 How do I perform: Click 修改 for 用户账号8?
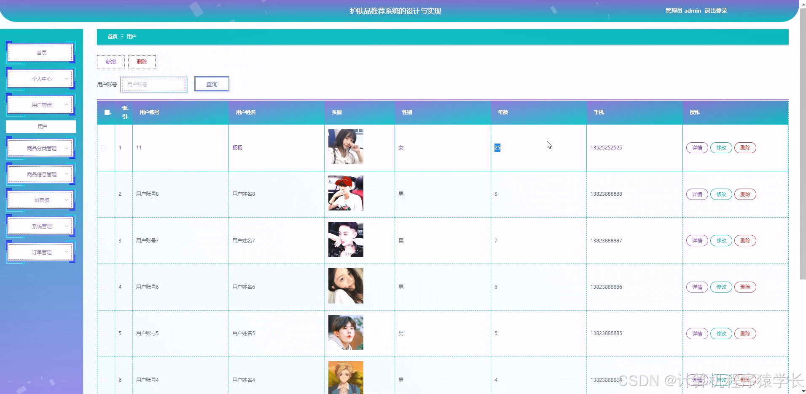click(x=721, y=194)
